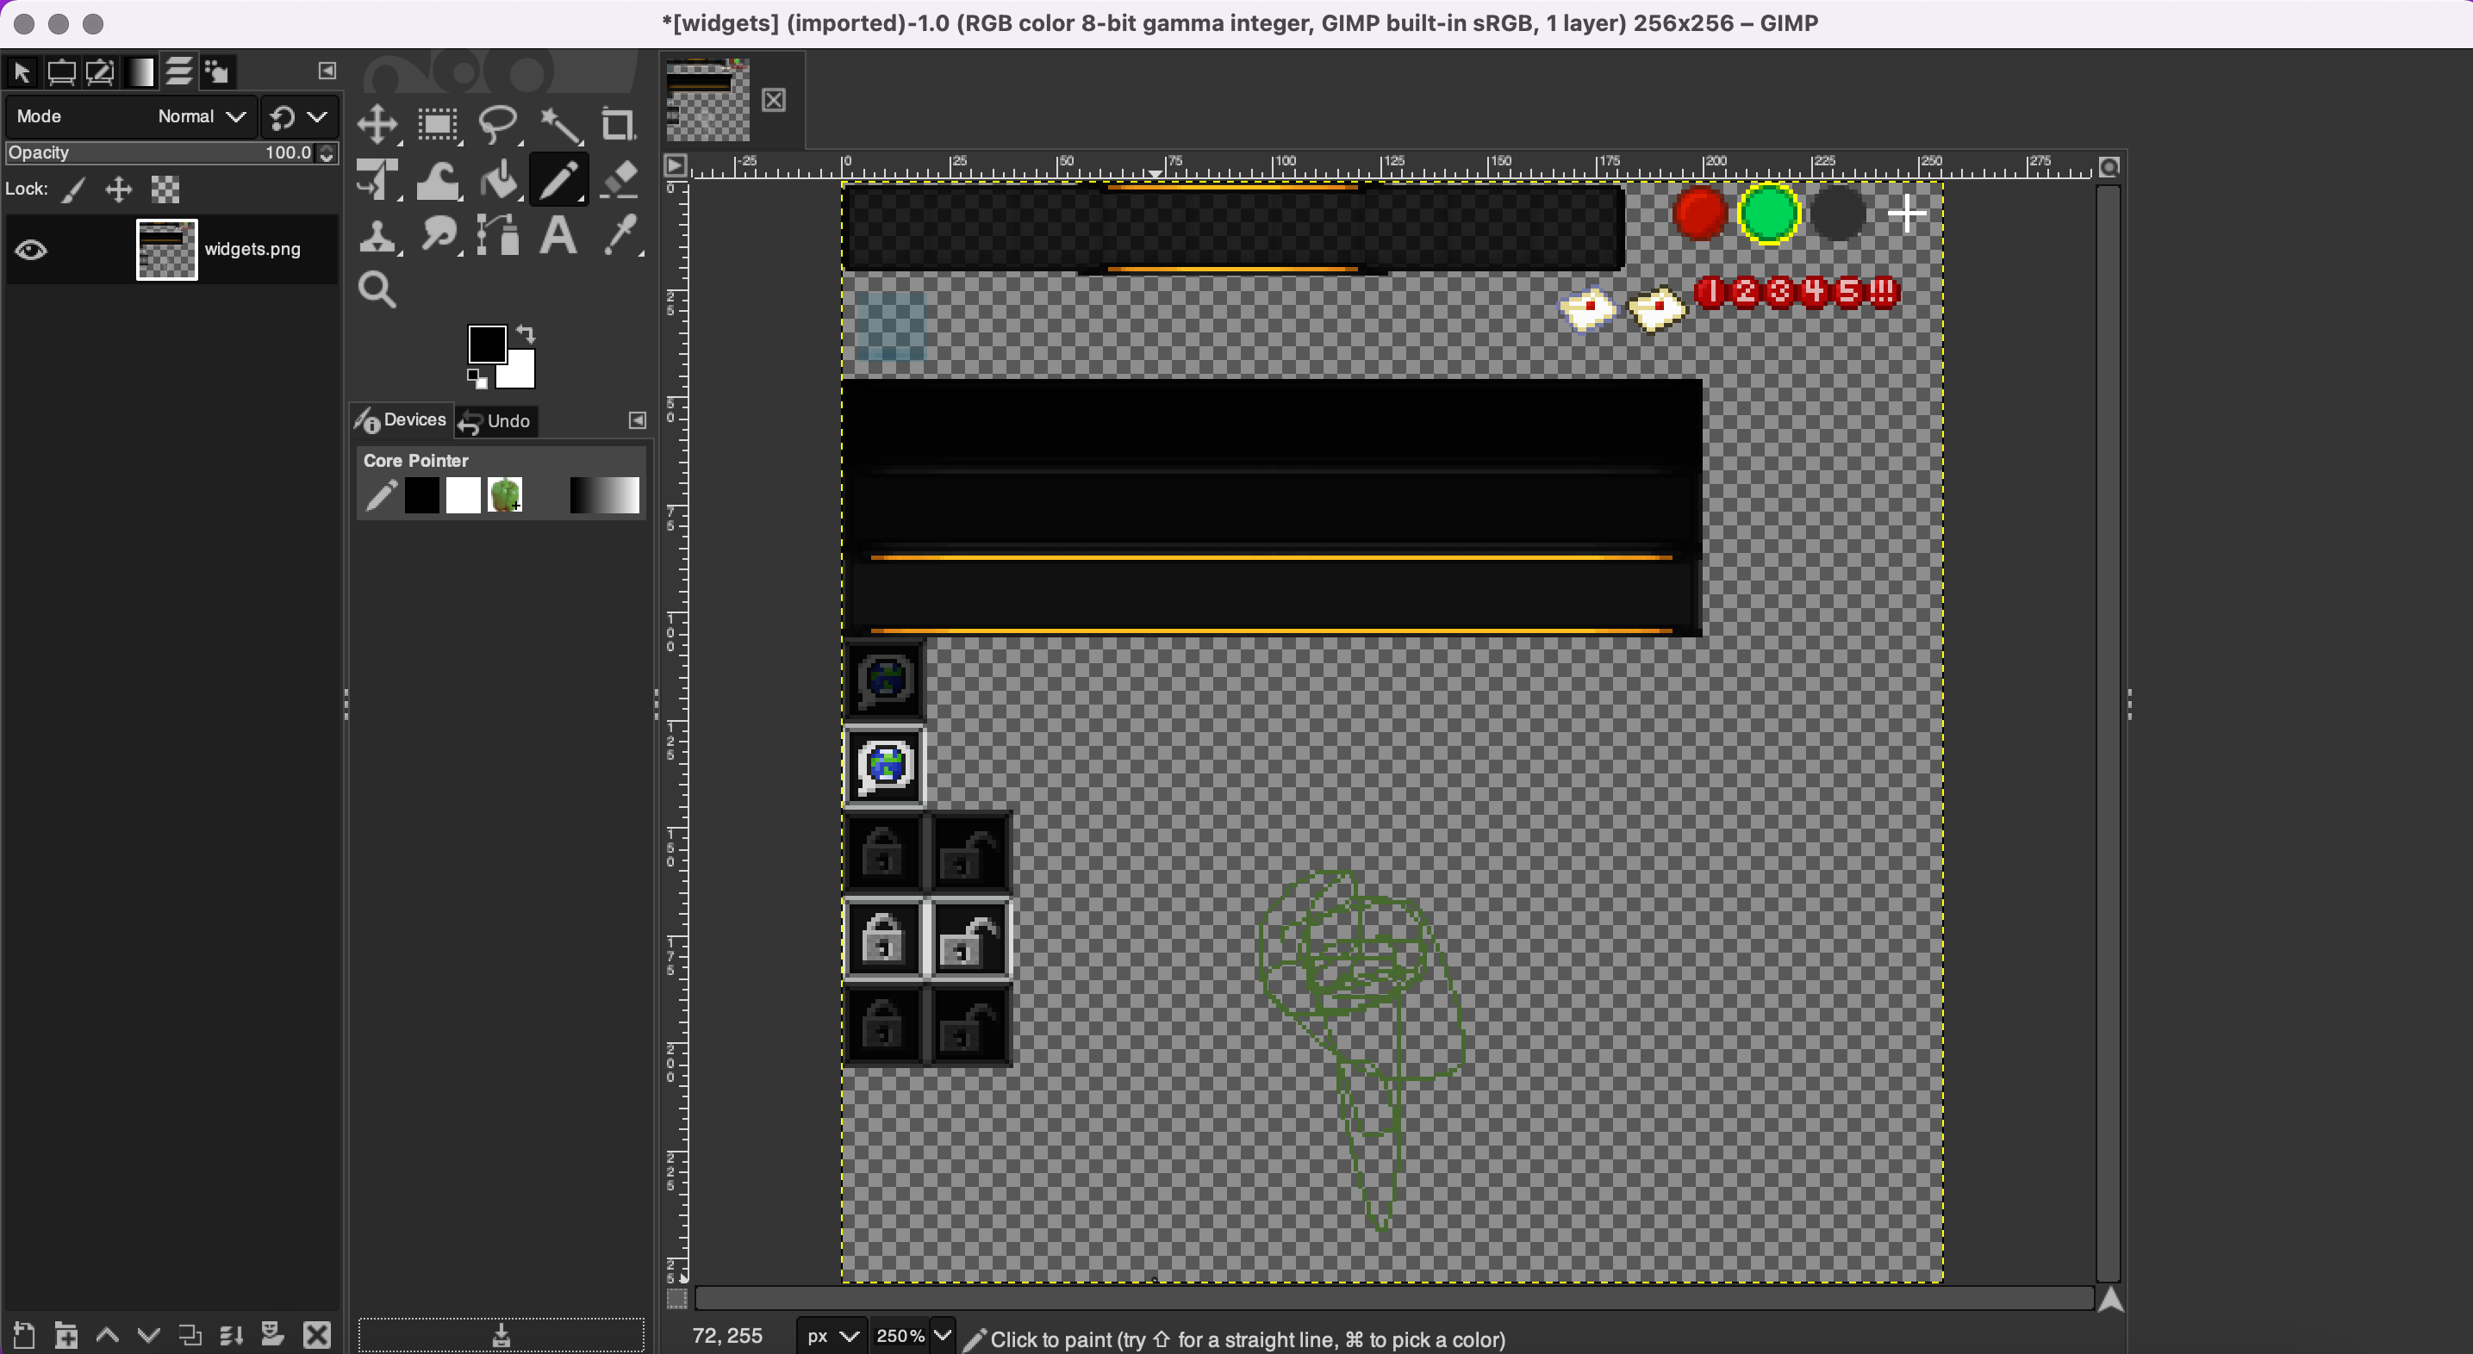Screen dimensions: 2473x1354
Task: Click the image thumbnail tab preview
Action: pos(707,100)
